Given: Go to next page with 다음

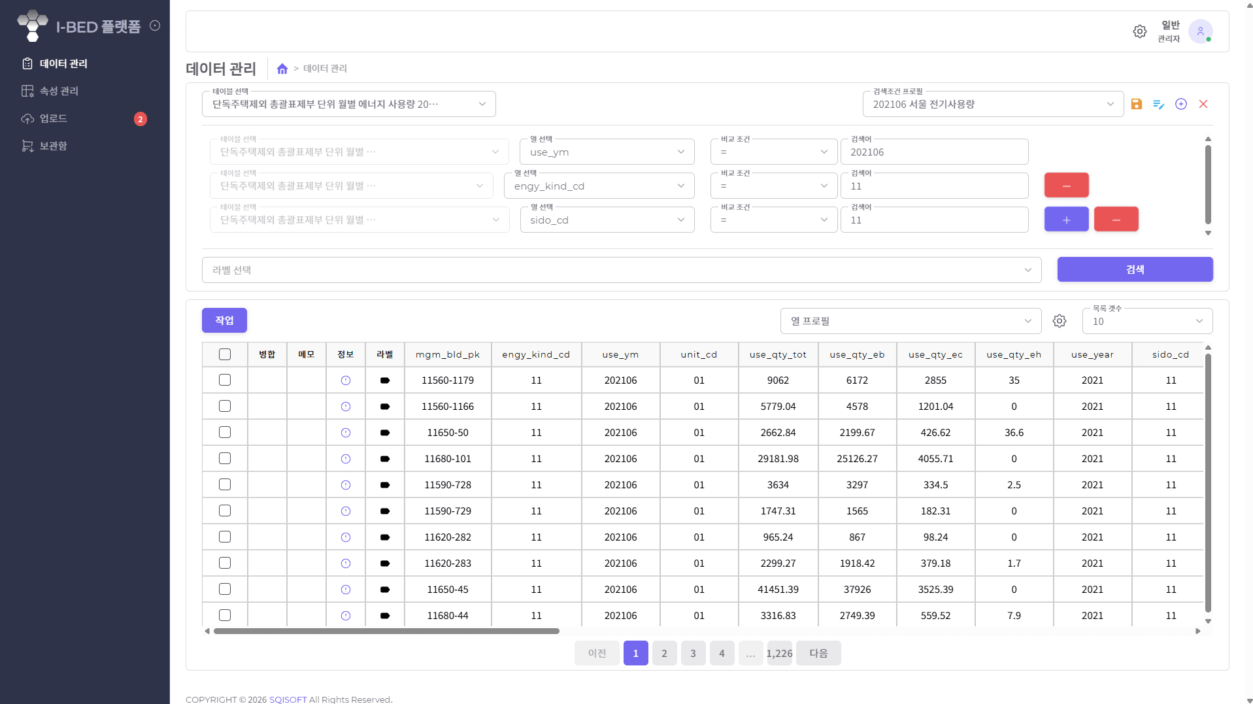Looking at the screenshot, I should coord(818,653).
